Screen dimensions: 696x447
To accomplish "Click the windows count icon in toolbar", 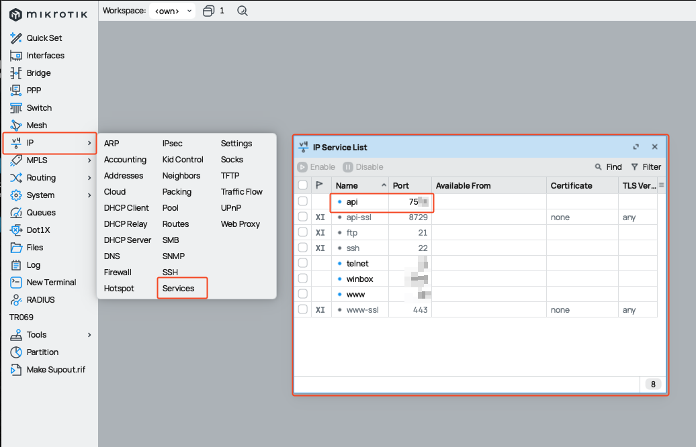I will [x=209, y=11].
